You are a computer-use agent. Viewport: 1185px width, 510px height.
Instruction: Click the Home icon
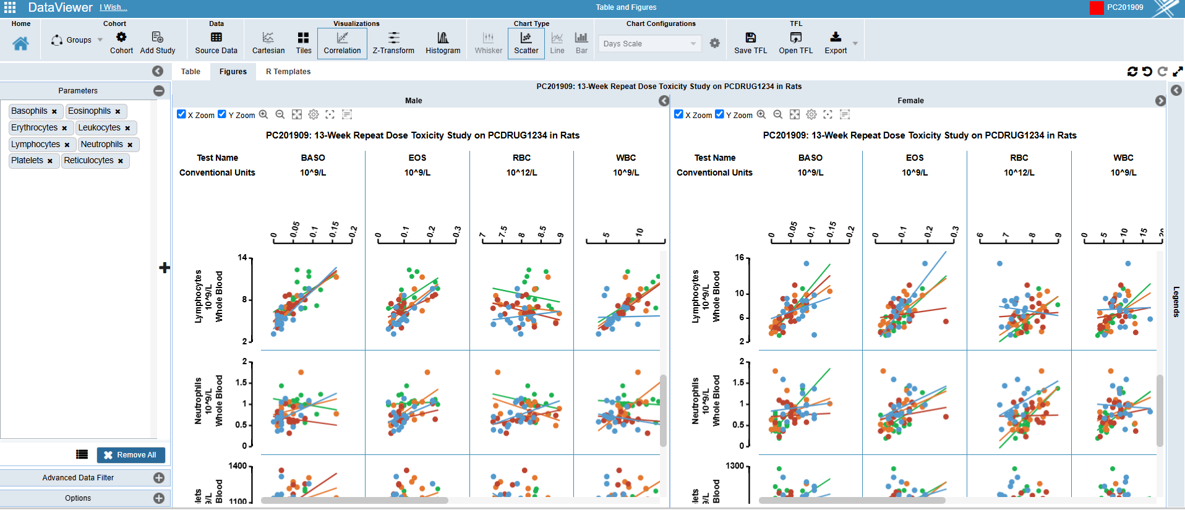[20, 43]
